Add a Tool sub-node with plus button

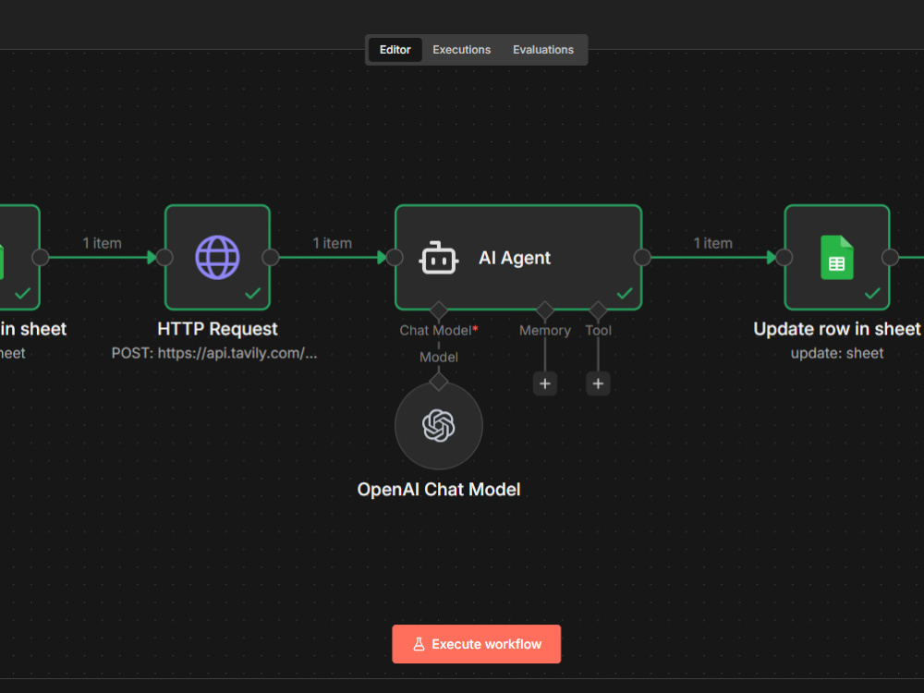click(598, 383)
